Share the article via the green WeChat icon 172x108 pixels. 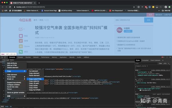point(21,52)
